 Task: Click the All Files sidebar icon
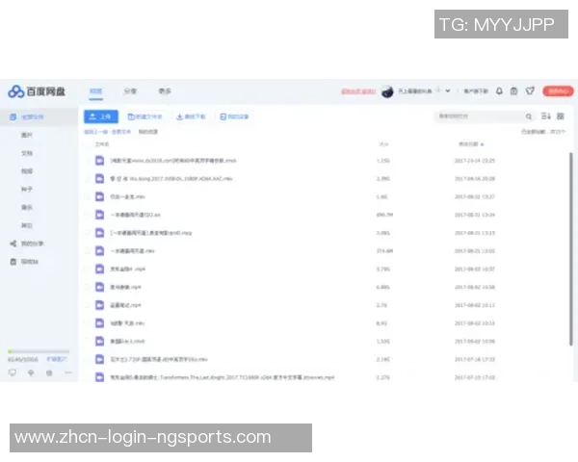pos(13,117)
